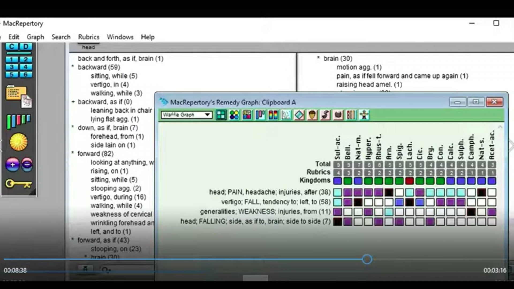This screenshot has width=514, height=289.
Task: Select 'vertigo, during (16)' in the rubric list
Action: (x=118, y=197)
